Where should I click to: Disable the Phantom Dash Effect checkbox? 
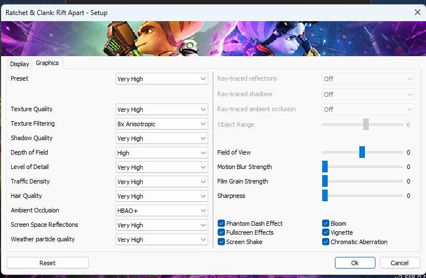[x=222, y=224]
